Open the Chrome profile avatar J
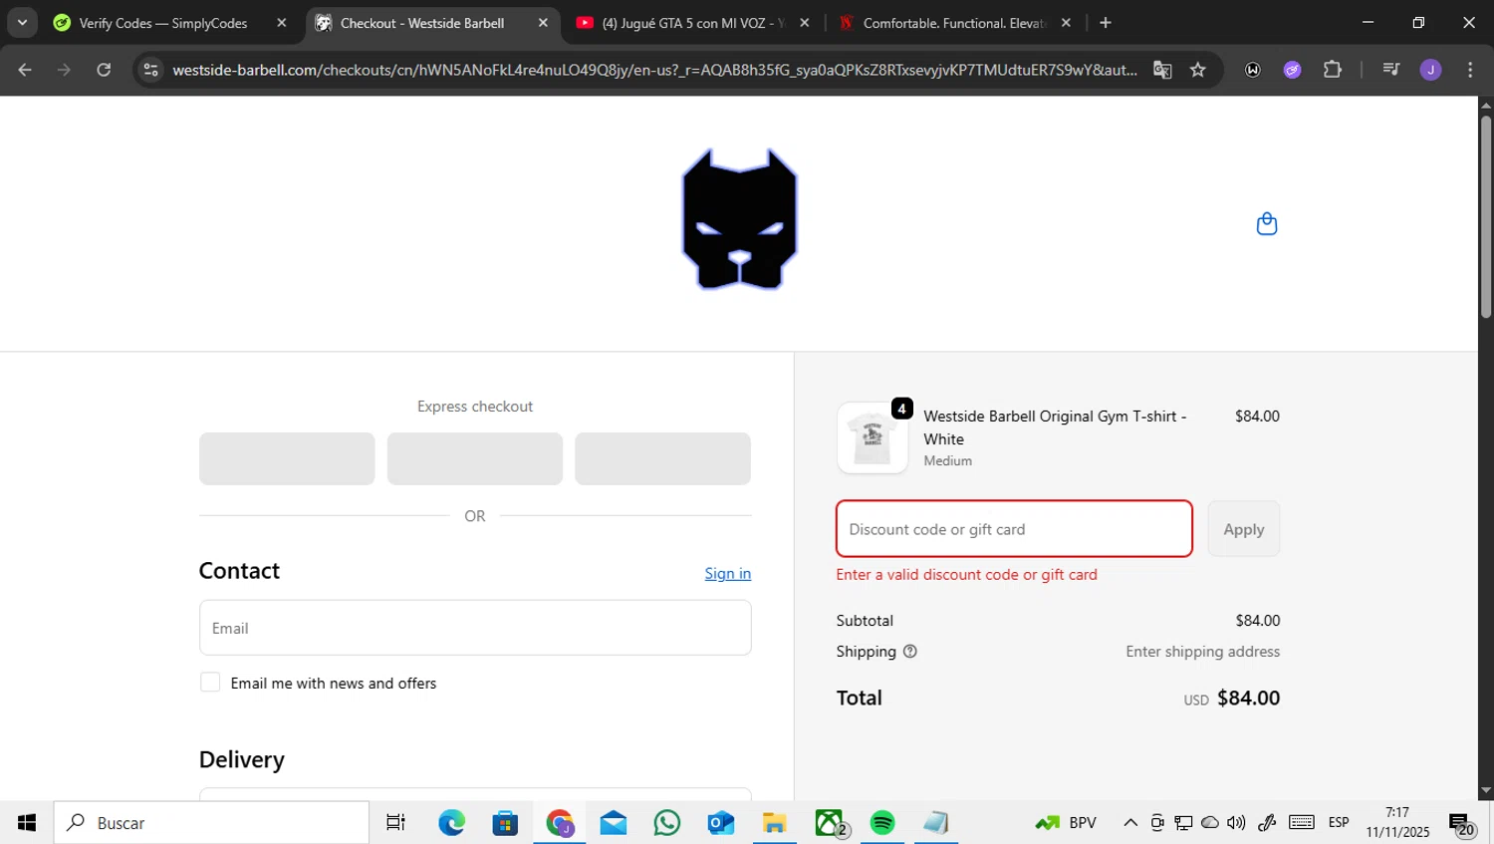Viewport: 1494px width, 844px height. tap(1430, 70)
